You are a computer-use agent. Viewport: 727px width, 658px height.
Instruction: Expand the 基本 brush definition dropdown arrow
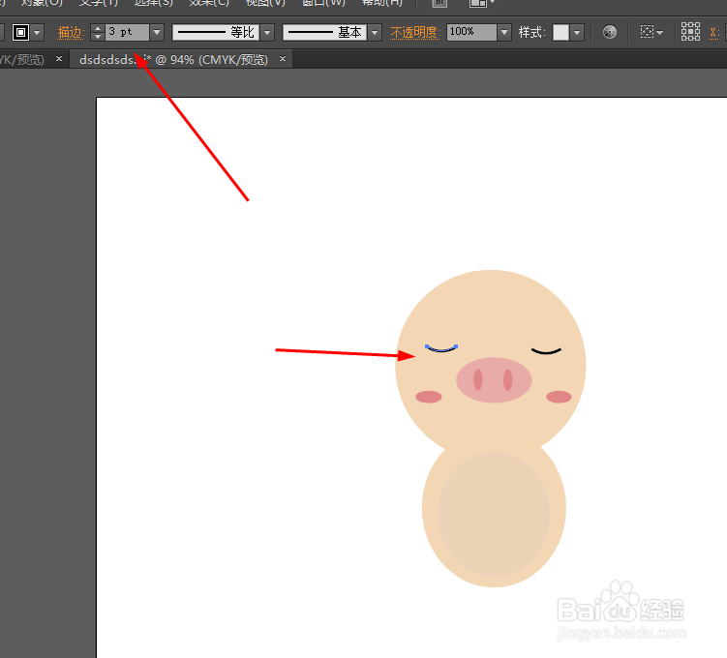[x=375, y=33]
